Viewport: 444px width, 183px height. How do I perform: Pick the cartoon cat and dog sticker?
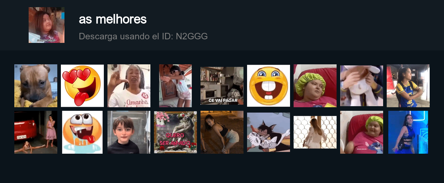[269, 132]
